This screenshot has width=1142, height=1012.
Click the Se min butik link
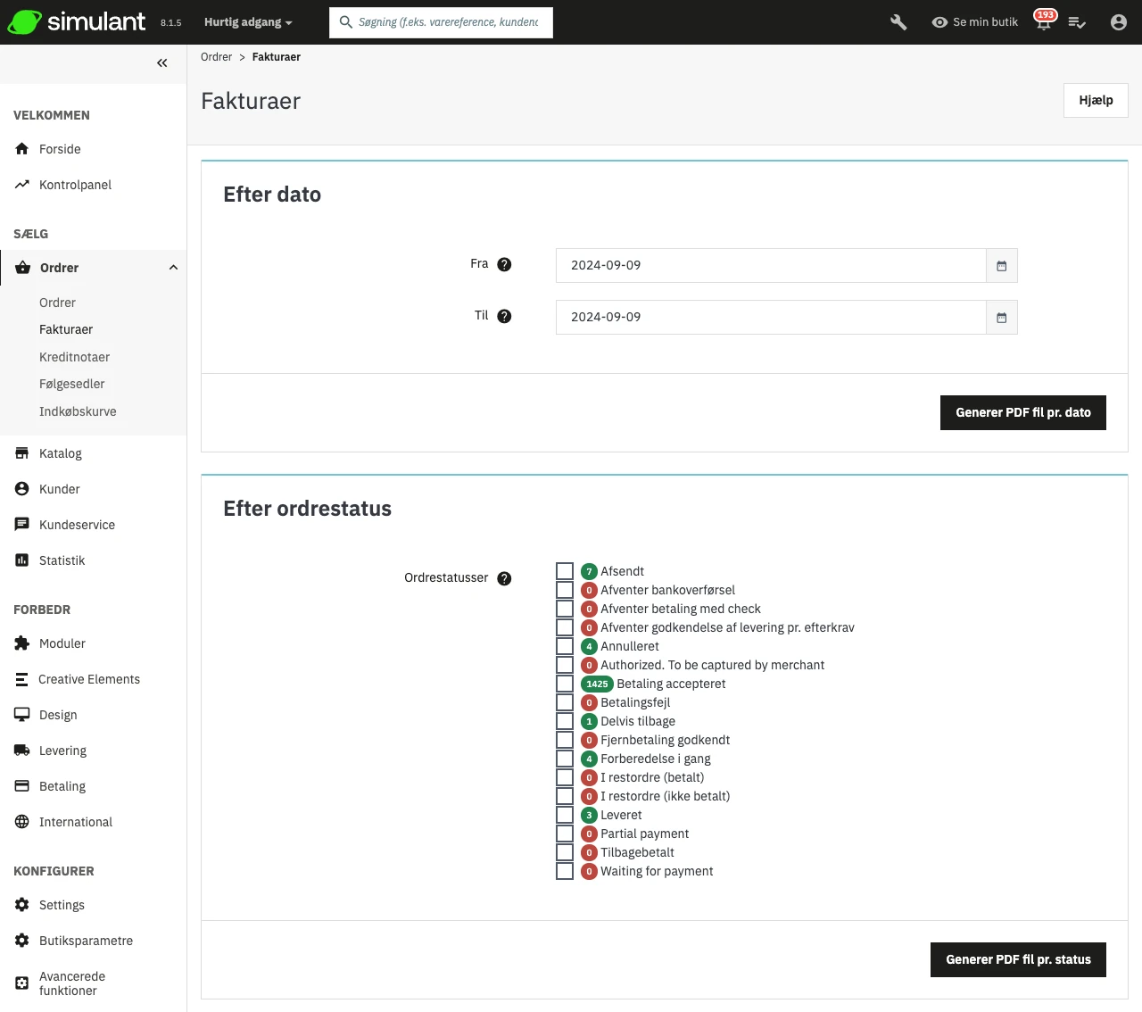point(974,22)
